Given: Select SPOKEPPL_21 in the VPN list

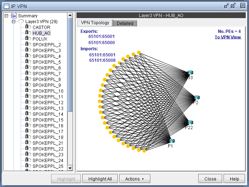Looking at the screenshot, I should [48, 143].
